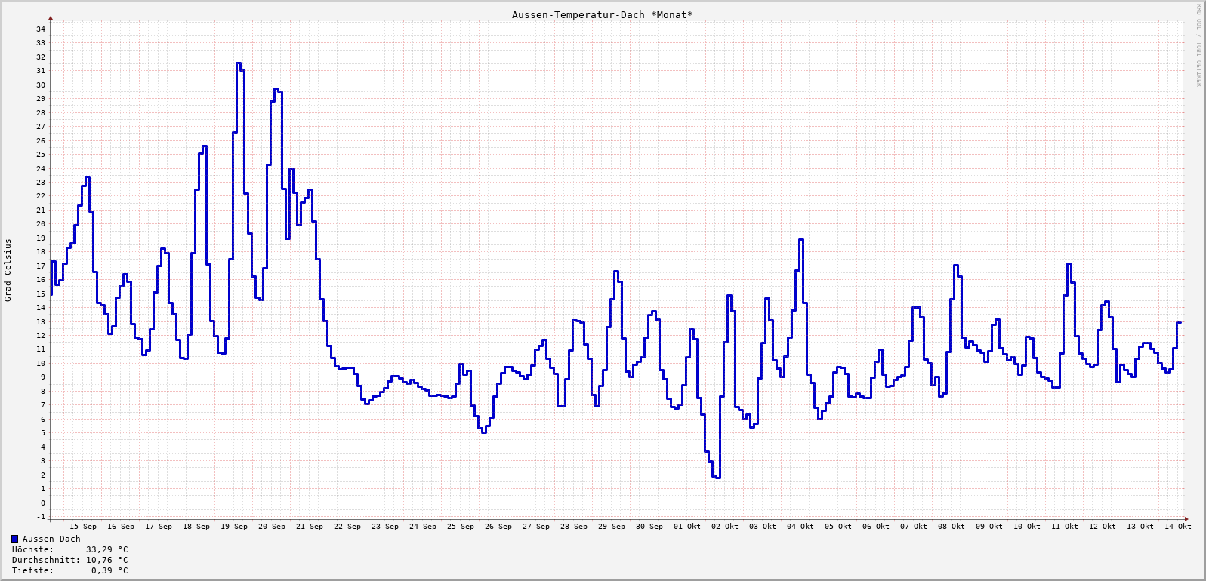This screenshot has width=1206, height=581.
Task: Click the y-axis tick label 34
Action: [41, 29]
